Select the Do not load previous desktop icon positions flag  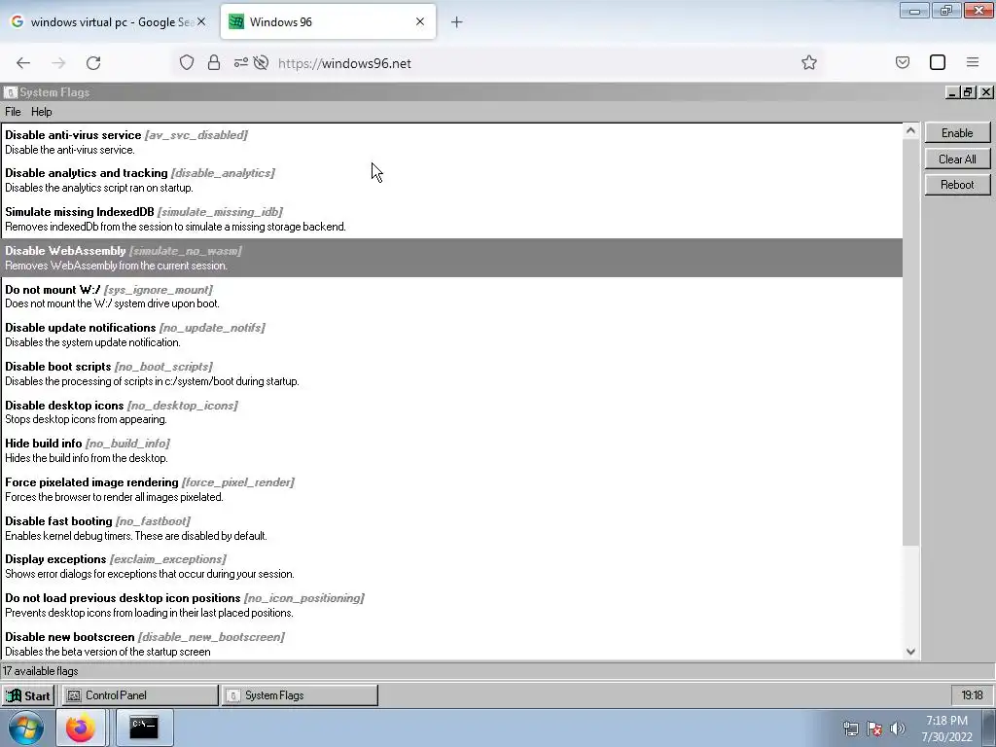point(451,605)
